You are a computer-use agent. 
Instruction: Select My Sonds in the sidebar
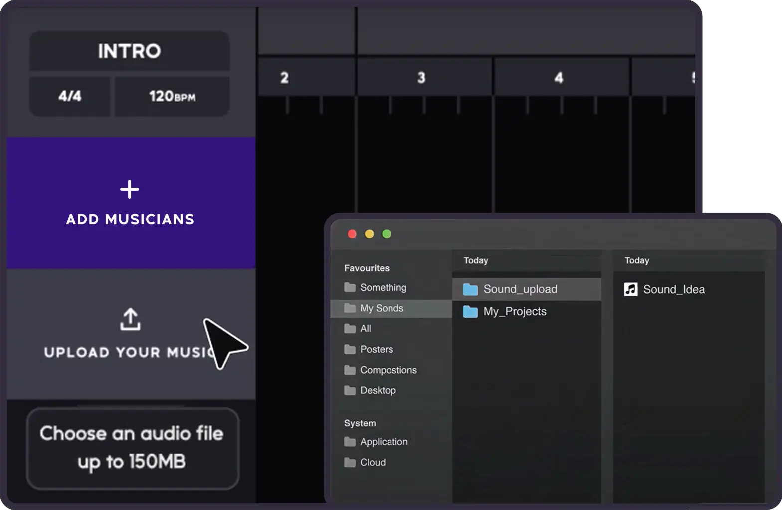pyautogui.click(x=381, y=308)
